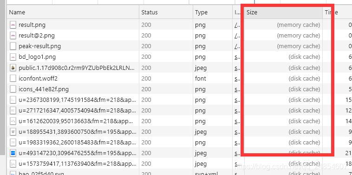352x175 pixels.
Task: Click the icon beside u=2367308199 request
Action: click(x=13, y=100)
